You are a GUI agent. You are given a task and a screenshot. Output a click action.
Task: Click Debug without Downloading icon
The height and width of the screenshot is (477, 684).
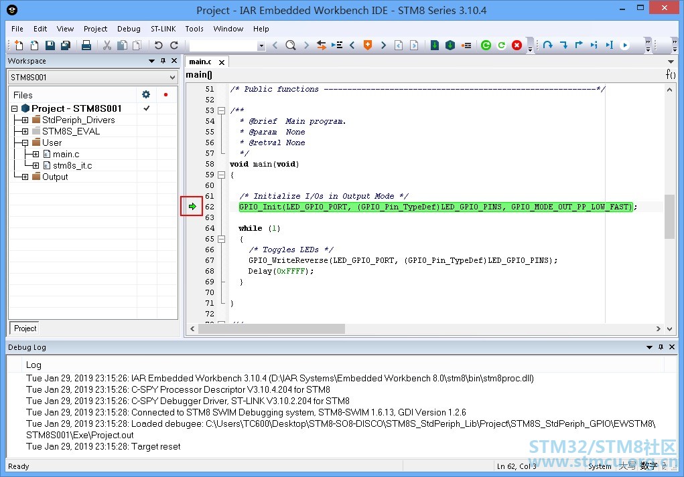pos(450,45)
